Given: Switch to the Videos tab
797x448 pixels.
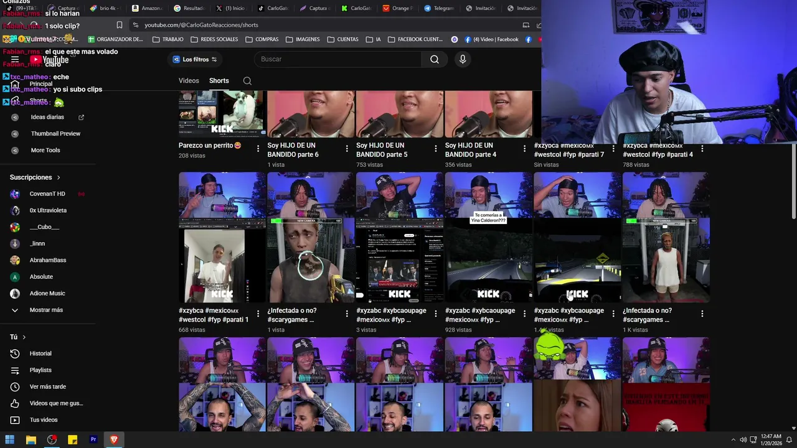Looking at the screenshot, I should 189,81.
